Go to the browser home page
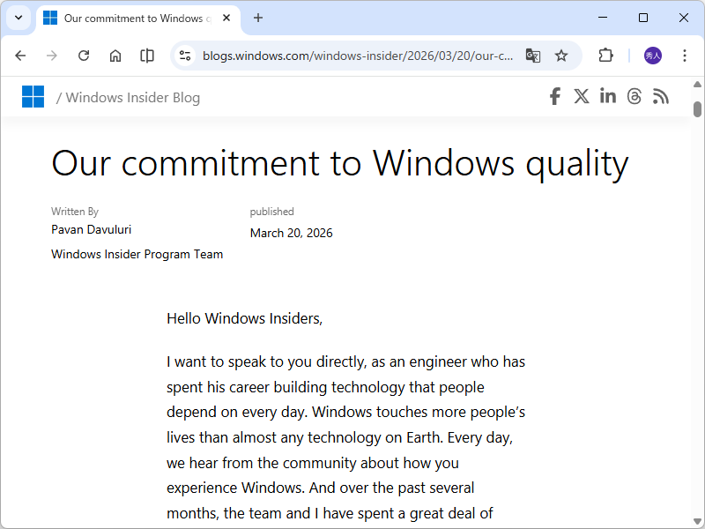This screenshot has height=529, width=705. (x=115, y=55)
